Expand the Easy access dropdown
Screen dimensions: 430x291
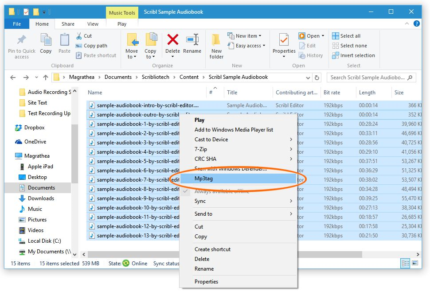264,46
